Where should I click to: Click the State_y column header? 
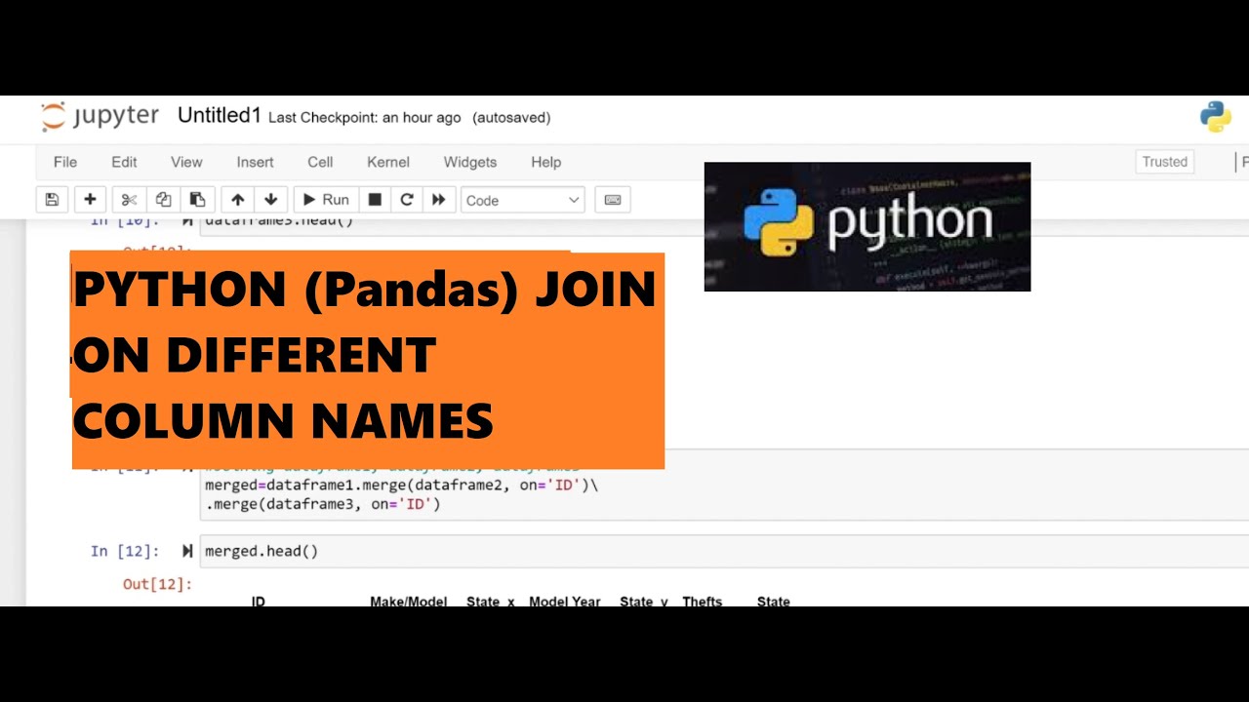[x=644, y=602]
